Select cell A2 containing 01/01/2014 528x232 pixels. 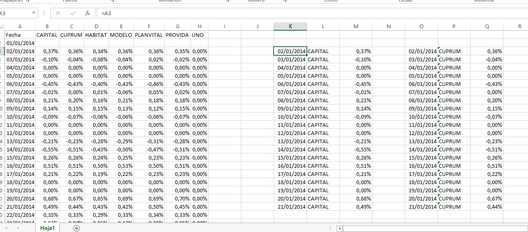coord(20,43)
